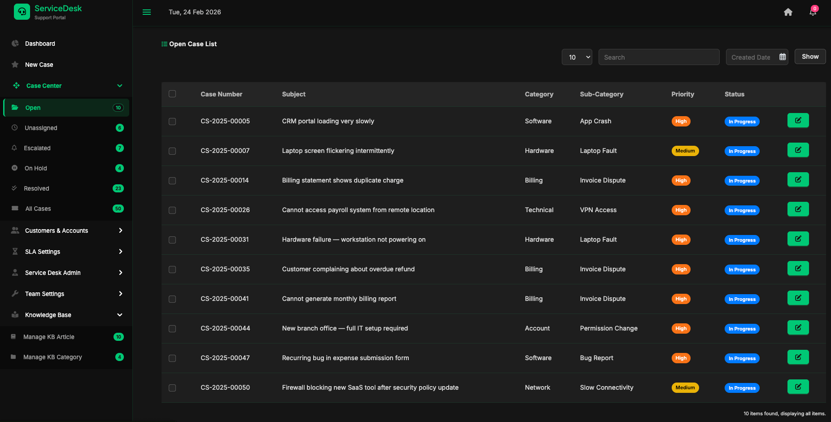Click the High priority badge on CS-2025-00014
Viewport: 831px width, 422px height.
681,180
